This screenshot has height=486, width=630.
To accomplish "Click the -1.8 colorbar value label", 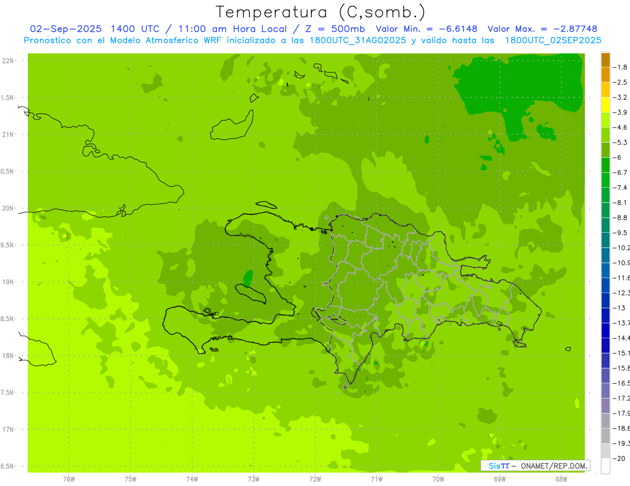I will [620, 67].
